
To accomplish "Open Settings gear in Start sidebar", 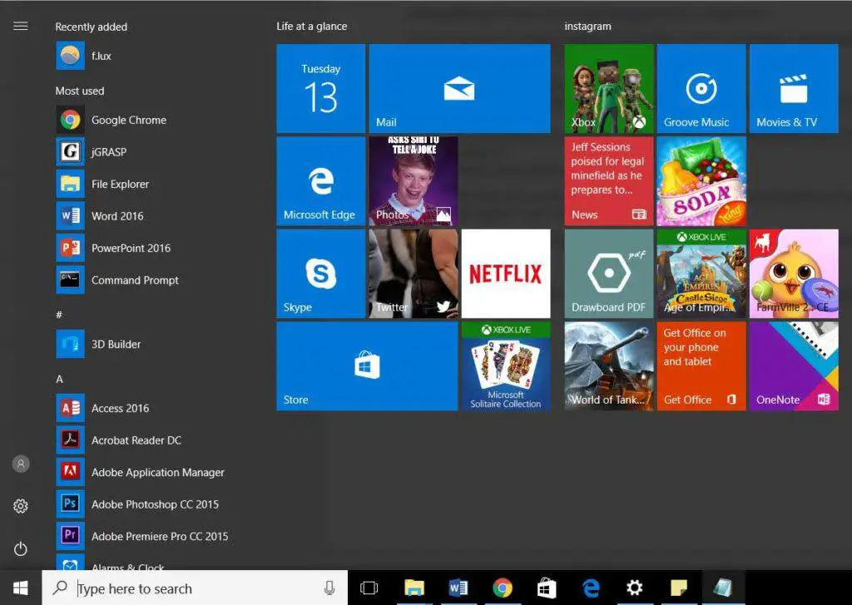I will pyautogui.click(x=21, y=506).
